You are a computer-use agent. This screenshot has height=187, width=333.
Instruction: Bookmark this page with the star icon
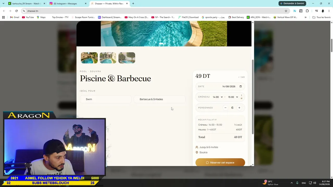pos(286,11)
